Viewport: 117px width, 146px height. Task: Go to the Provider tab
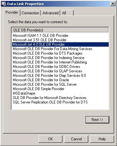click(12, 12)
